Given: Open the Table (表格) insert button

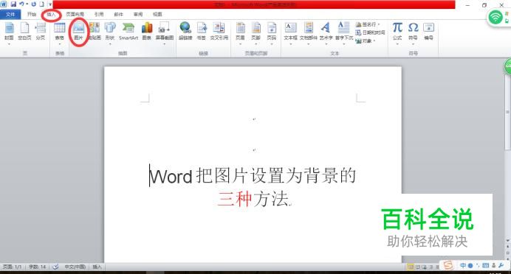Looking at the screenshot, I should tap(59, 31).
